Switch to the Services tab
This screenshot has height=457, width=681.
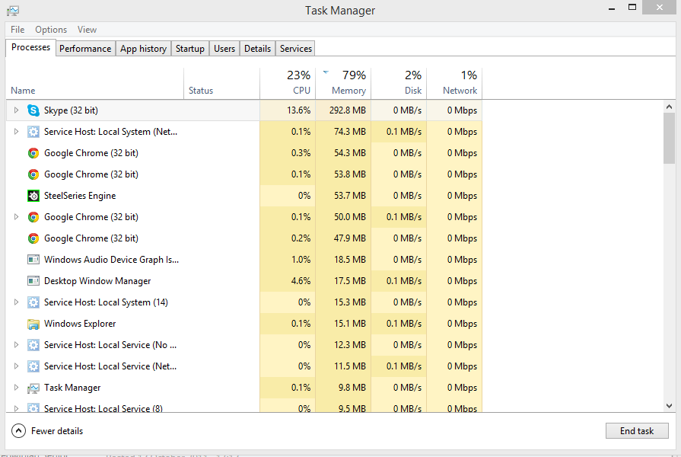click(295, 48)
